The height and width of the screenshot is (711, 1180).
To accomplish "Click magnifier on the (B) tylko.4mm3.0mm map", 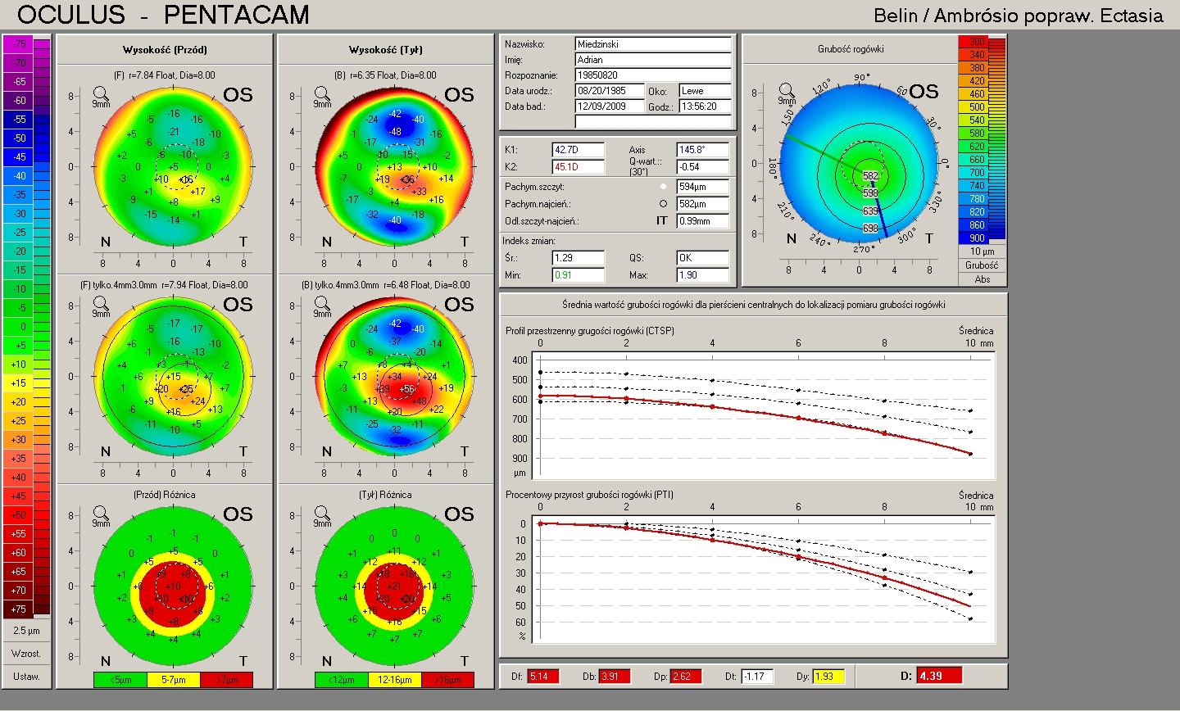I will tap(322, 306).
